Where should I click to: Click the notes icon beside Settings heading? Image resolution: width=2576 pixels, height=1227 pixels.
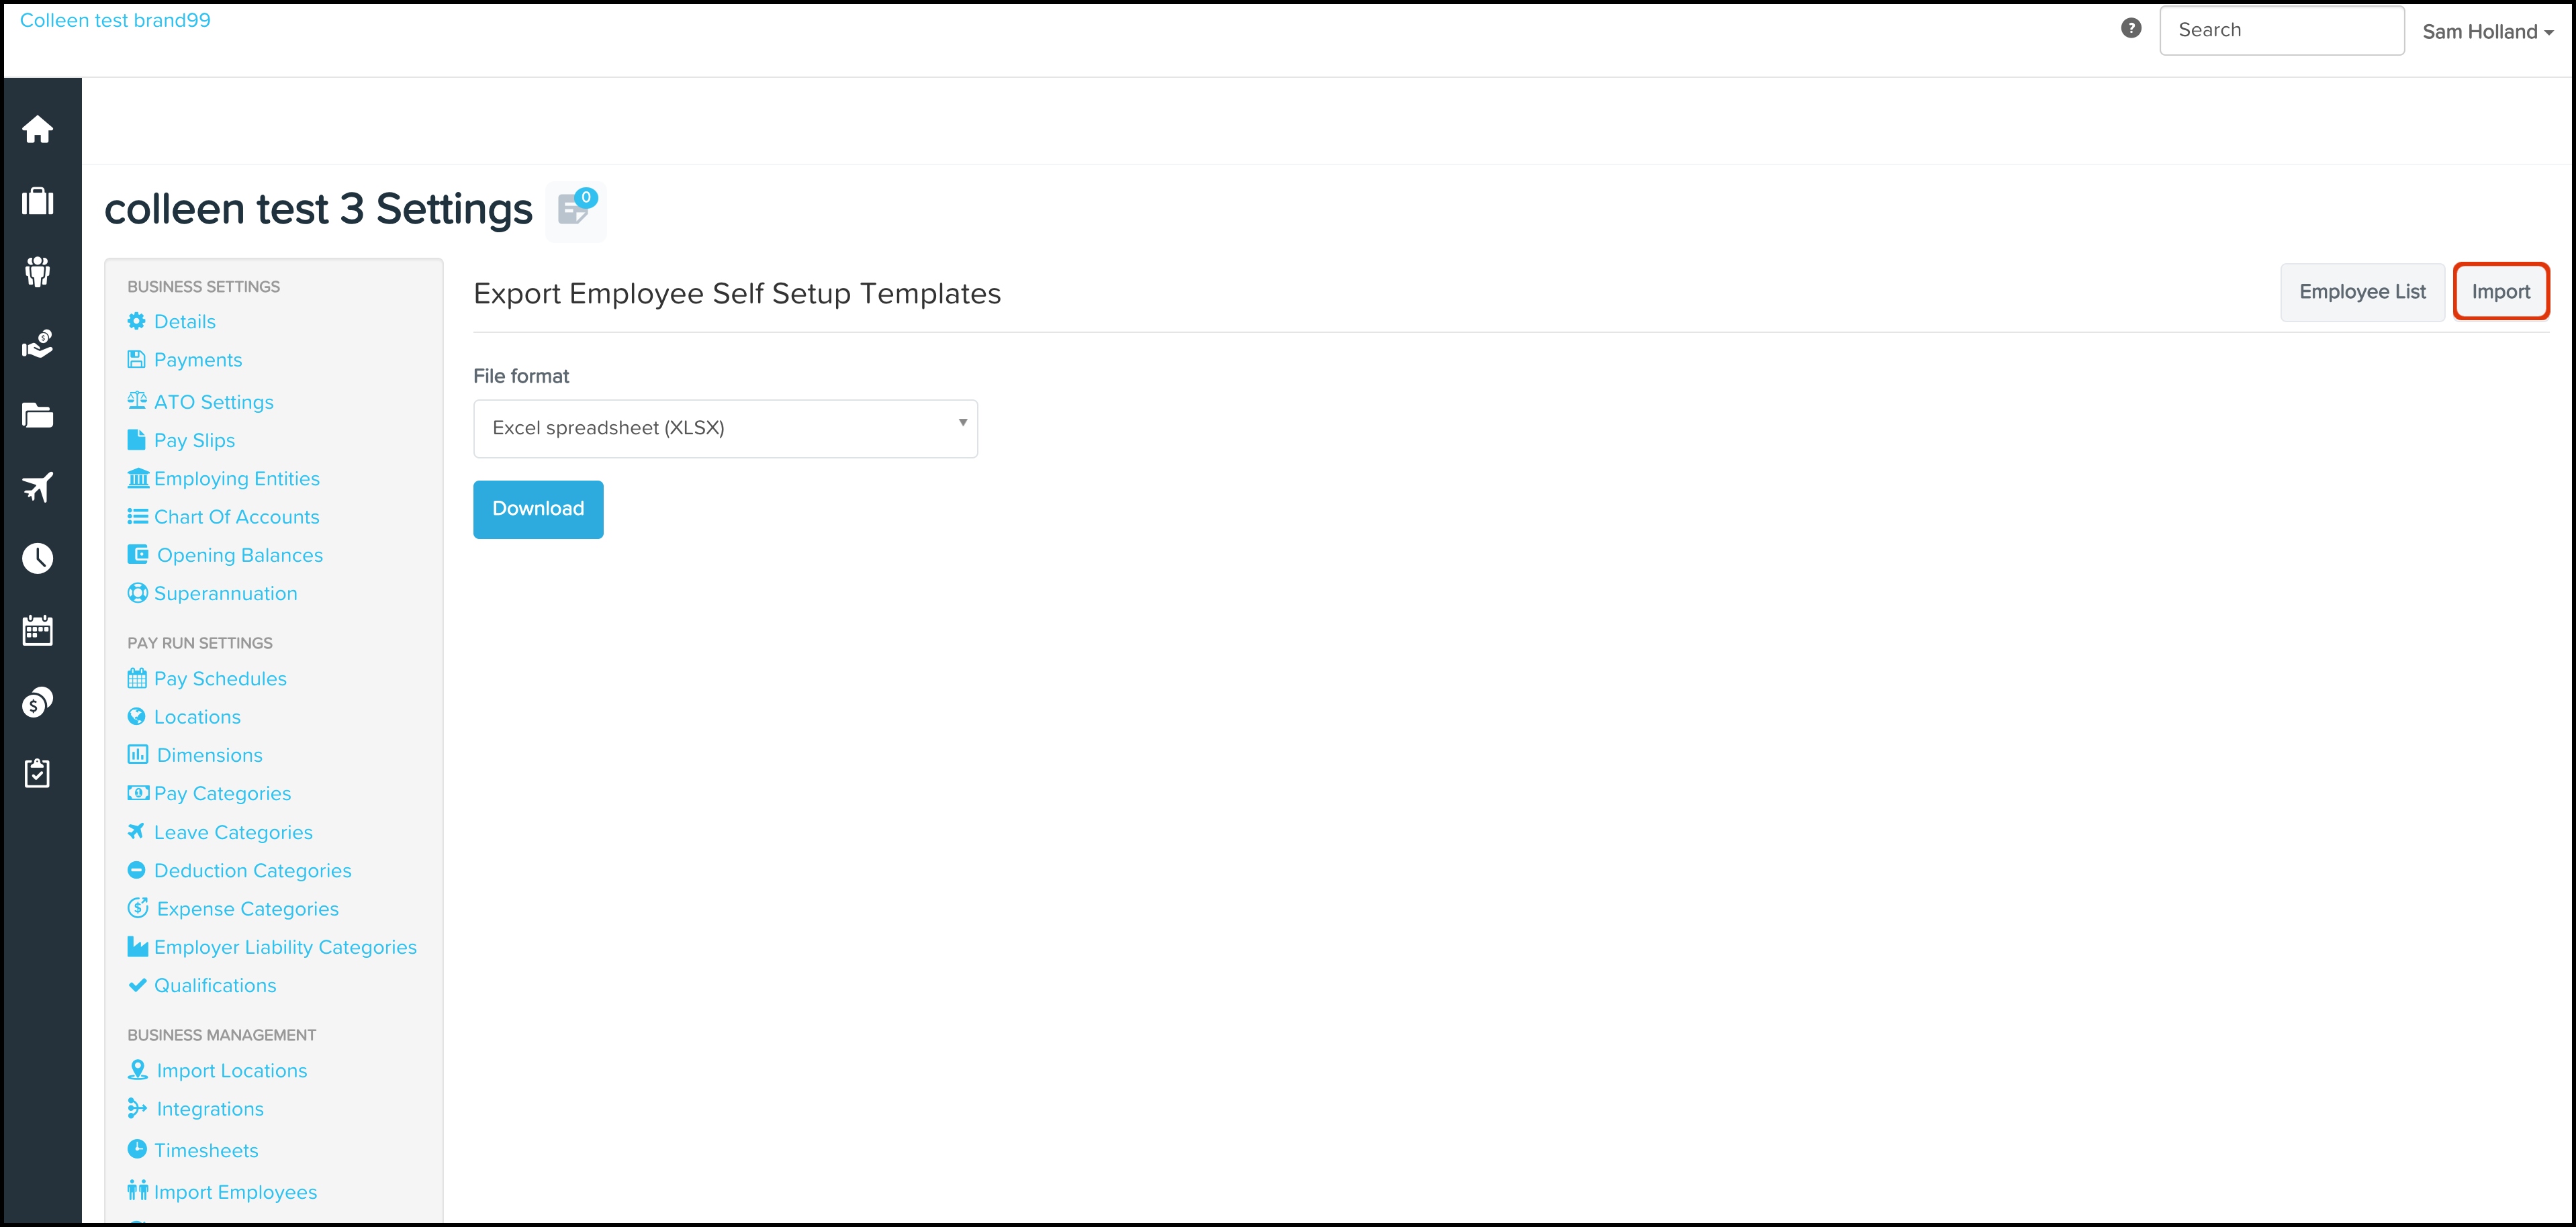pyautogui.click(x=575, y=210)
